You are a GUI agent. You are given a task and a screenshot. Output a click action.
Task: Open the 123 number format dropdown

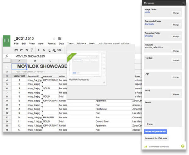point(60,50)
